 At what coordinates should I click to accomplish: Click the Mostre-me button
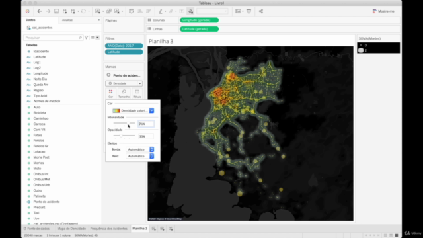point(383,11)
